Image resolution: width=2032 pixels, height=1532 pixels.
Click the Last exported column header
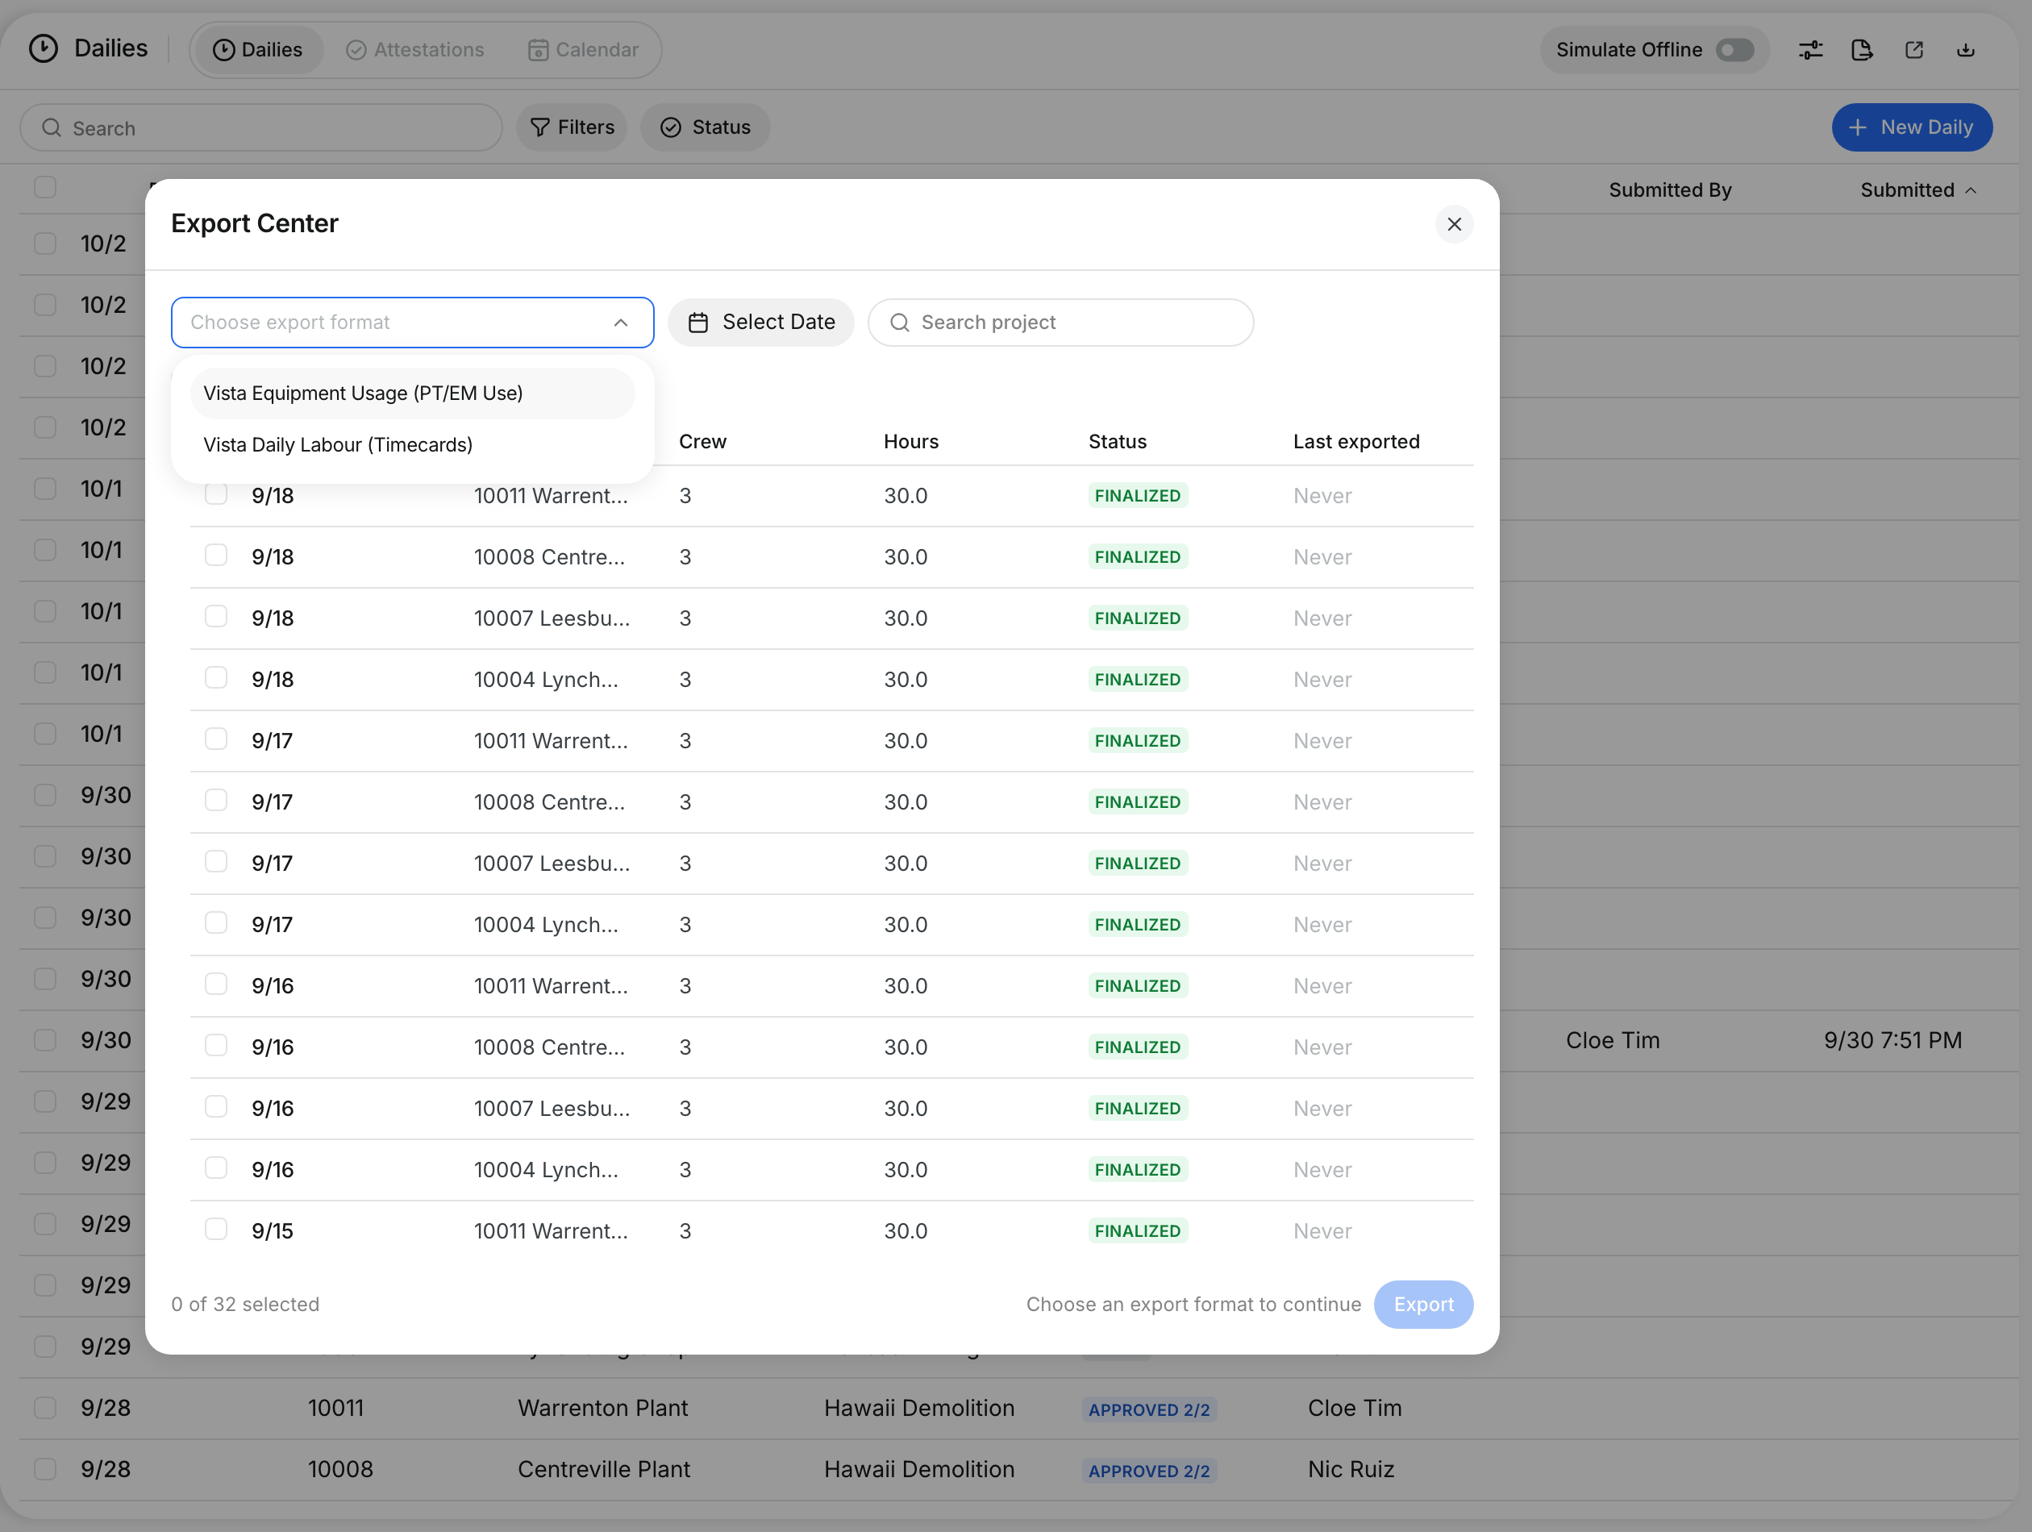coord(1356,442)
